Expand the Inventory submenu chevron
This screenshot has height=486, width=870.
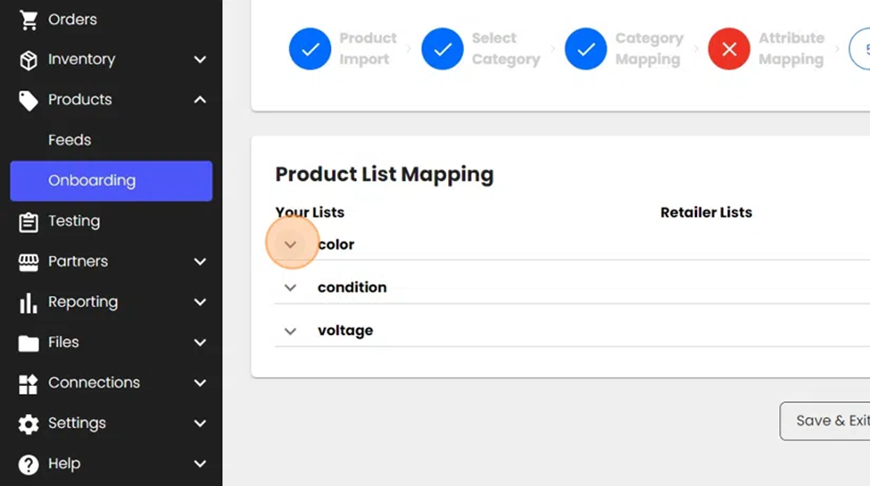(x=200, y=60)
